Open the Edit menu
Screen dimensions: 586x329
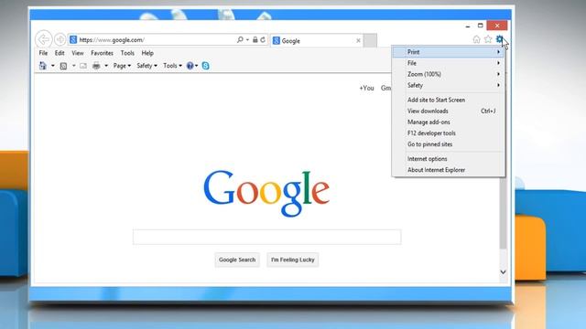click(60, 53)
